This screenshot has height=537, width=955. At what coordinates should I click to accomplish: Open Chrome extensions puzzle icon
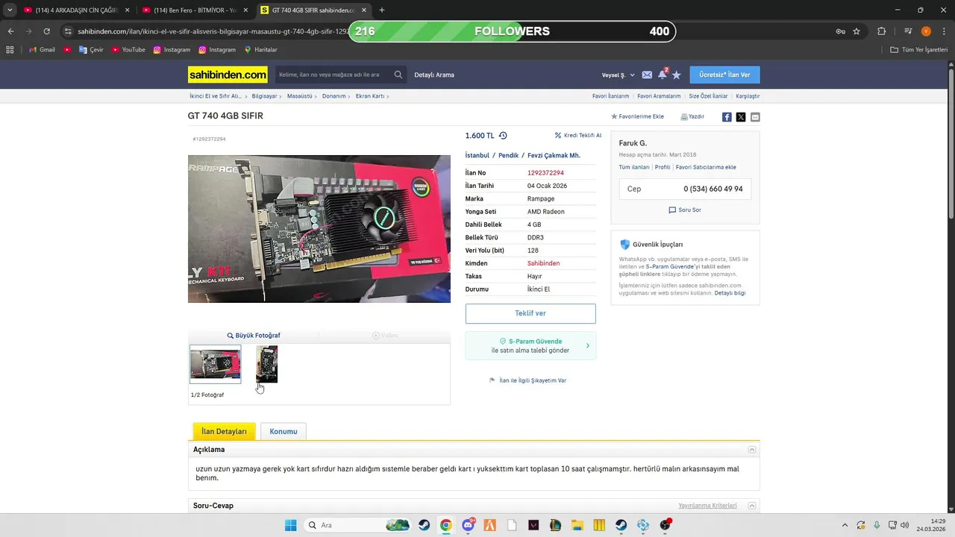point(881,31)
